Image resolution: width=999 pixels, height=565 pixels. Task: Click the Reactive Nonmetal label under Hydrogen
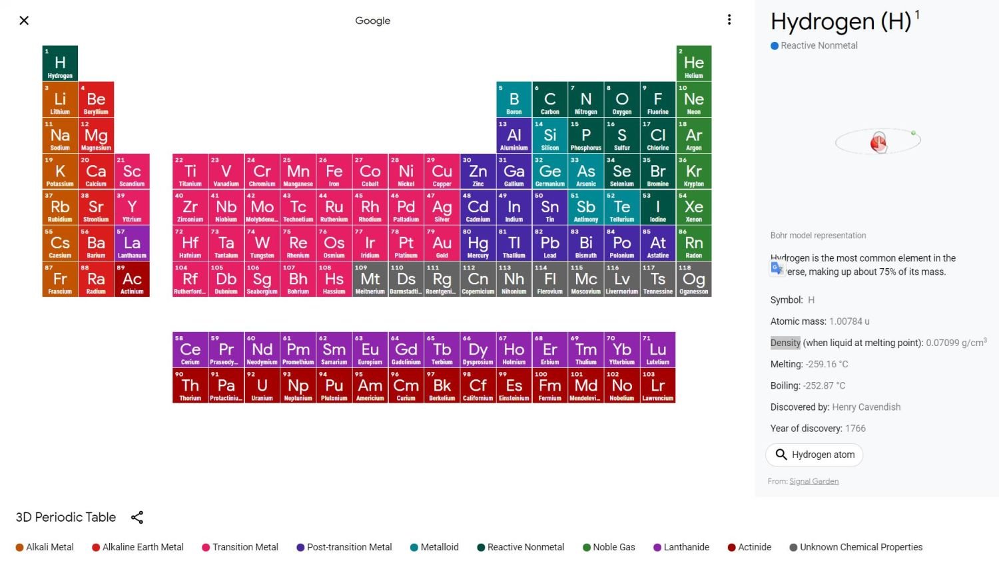[819, 46]
